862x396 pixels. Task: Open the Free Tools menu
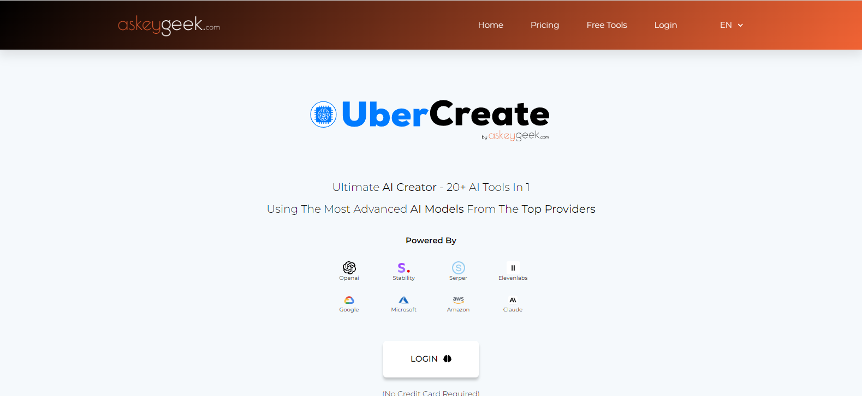point(607,25)
